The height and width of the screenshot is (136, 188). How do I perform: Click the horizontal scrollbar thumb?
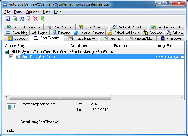click(x=60, y=97)
